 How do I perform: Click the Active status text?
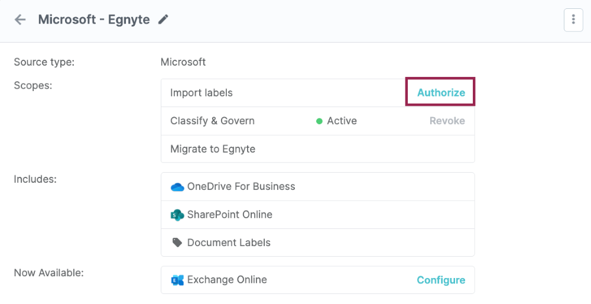(342, 121)
